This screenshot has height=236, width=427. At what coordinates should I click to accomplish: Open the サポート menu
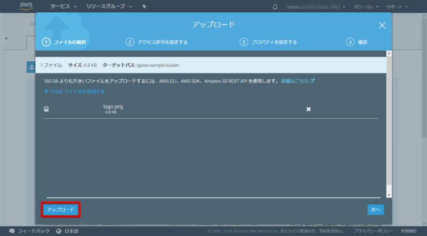click(397, 7)
